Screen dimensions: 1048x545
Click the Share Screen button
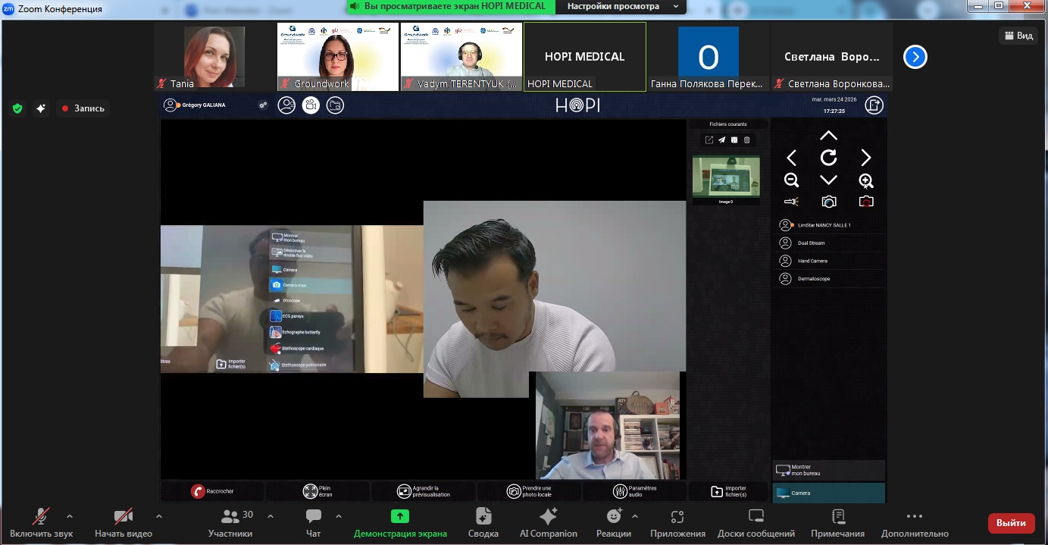(x=400, y=517)
